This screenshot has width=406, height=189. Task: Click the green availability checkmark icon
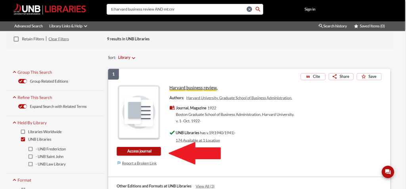coord(172,133)
